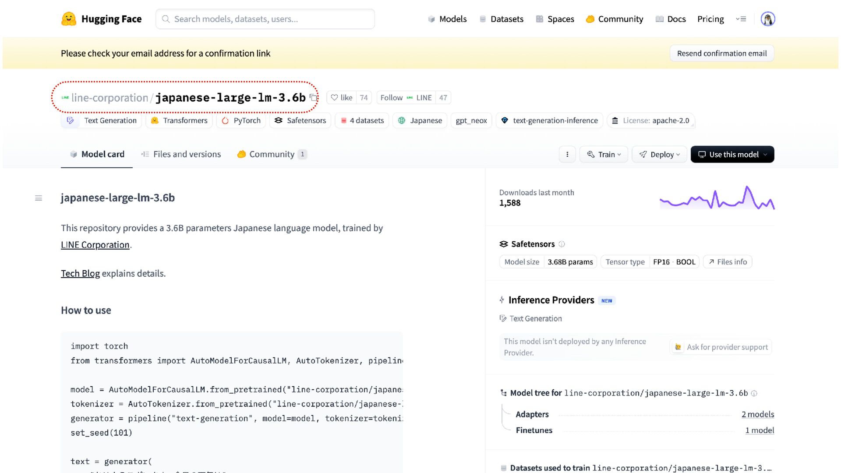Viewport: 841px width, 473px height.
Task: Switch to the Community tab
Action: click(272, 154)
